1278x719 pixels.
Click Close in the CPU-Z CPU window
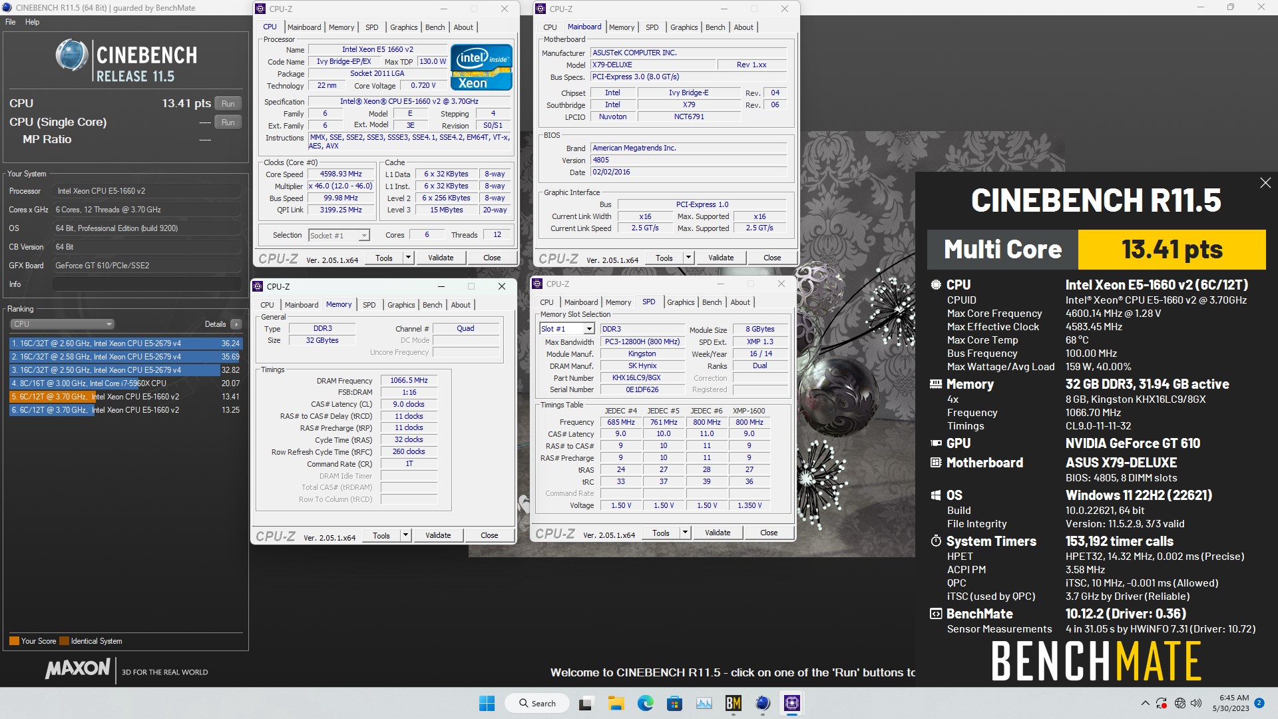492,258
